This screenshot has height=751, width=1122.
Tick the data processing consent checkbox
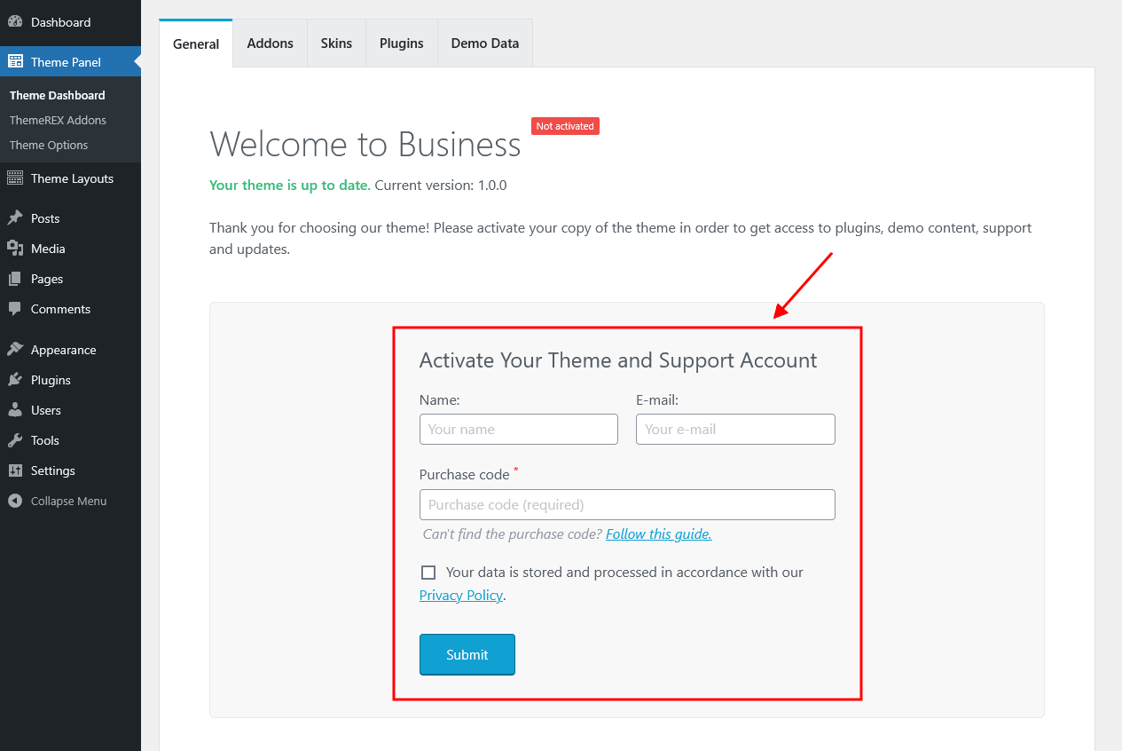point(428,573)
